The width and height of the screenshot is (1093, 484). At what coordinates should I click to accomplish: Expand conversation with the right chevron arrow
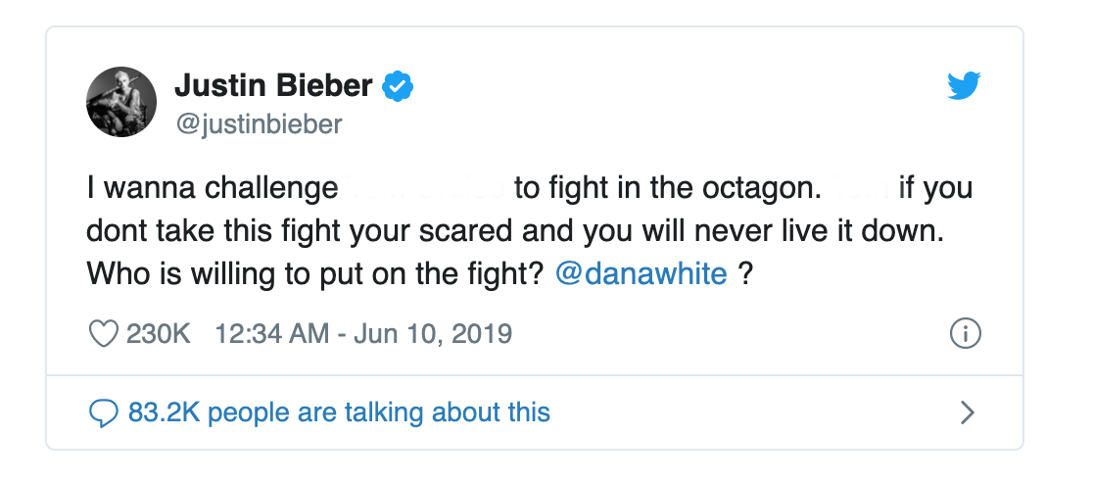[967, 412]
